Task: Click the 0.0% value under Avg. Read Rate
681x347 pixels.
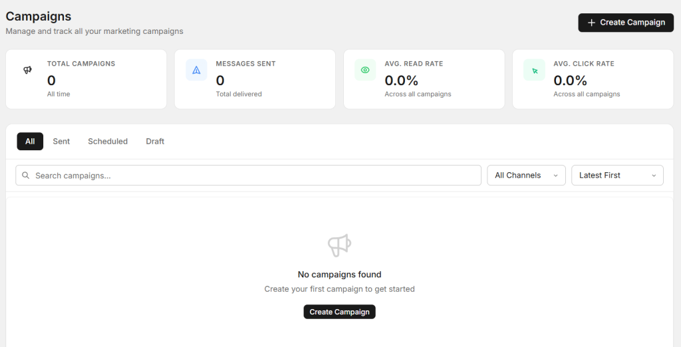Action: click(401, 80)
